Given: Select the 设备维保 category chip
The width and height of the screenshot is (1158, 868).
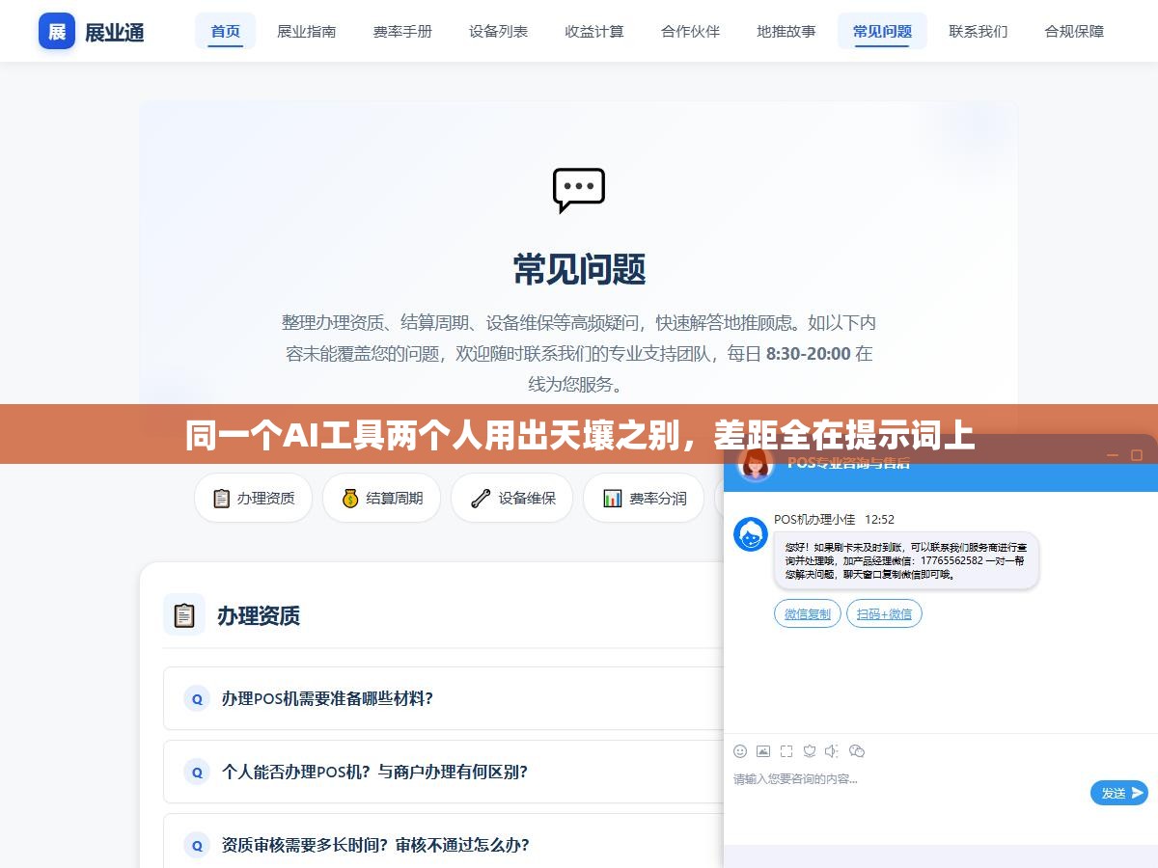Looking at the screenshot, I should click(x=512, y=498).
